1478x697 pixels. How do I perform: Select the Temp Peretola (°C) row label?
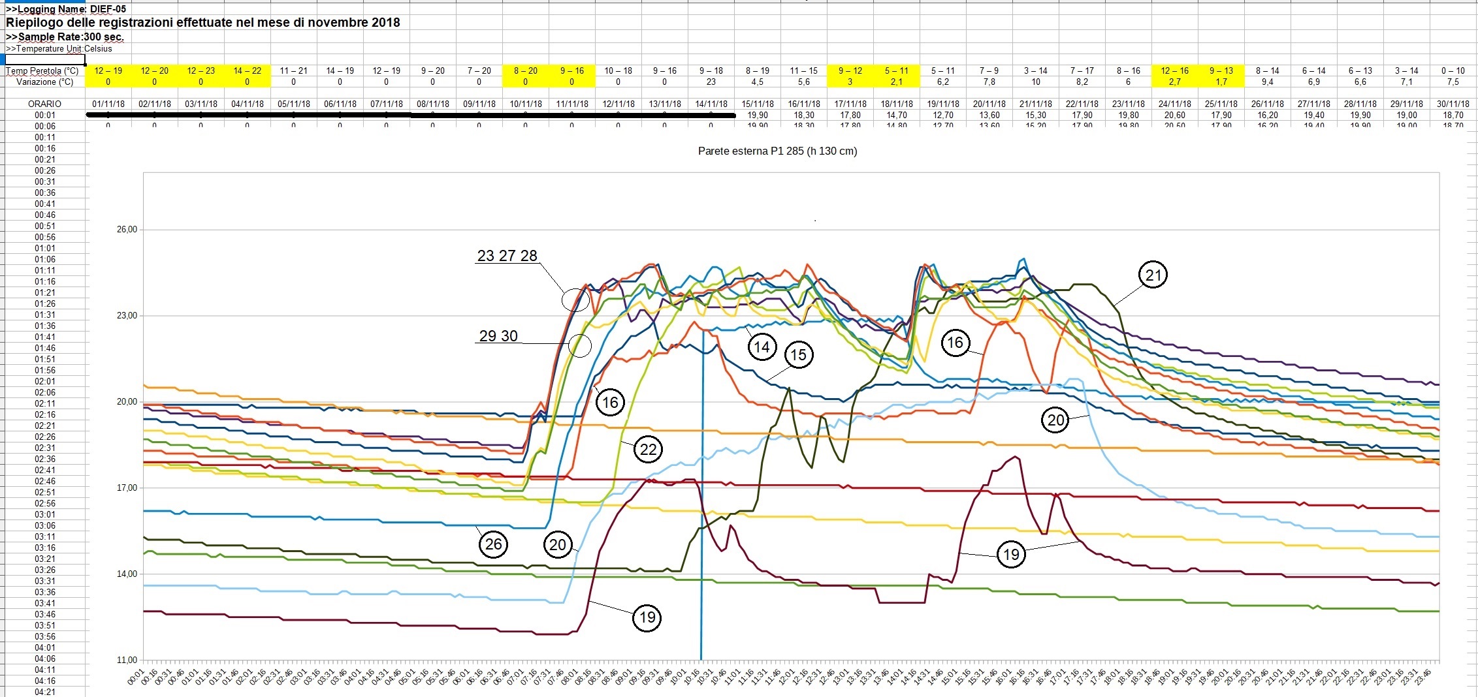[x=43, y=70]
